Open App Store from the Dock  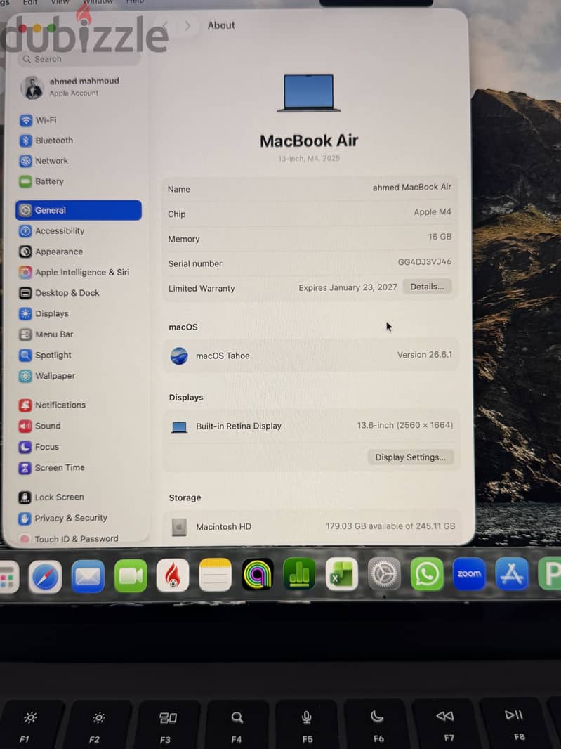pyautogui.click(x=512, y=573)
